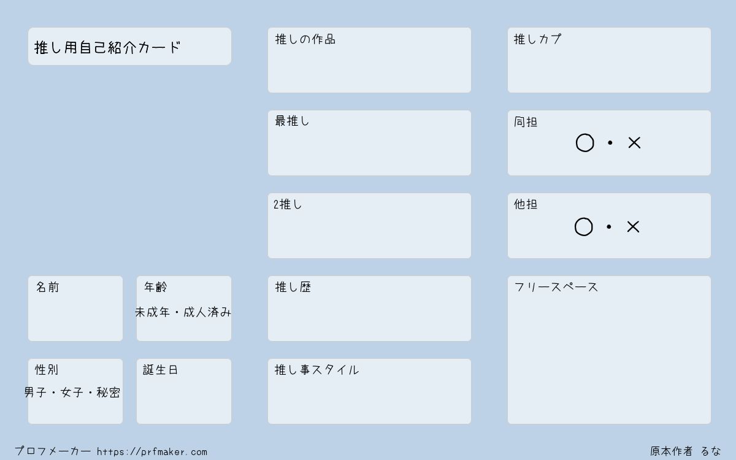The image size is (736, 460).
Task: Select the circle option under 同担
Action: pos(585,143)
